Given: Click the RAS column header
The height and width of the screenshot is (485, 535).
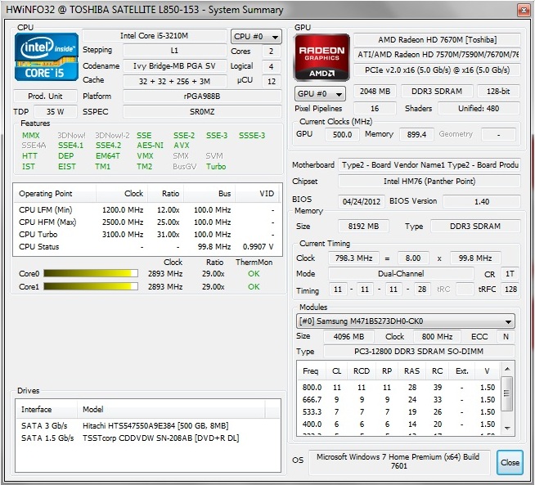Looking at the screenshot, I should coord(411,370).
